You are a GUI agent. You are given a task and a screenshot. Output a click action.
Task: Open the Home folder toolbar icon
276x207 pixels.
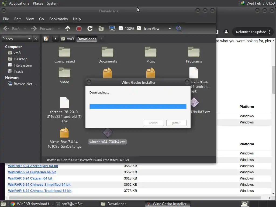click(101, 29)
